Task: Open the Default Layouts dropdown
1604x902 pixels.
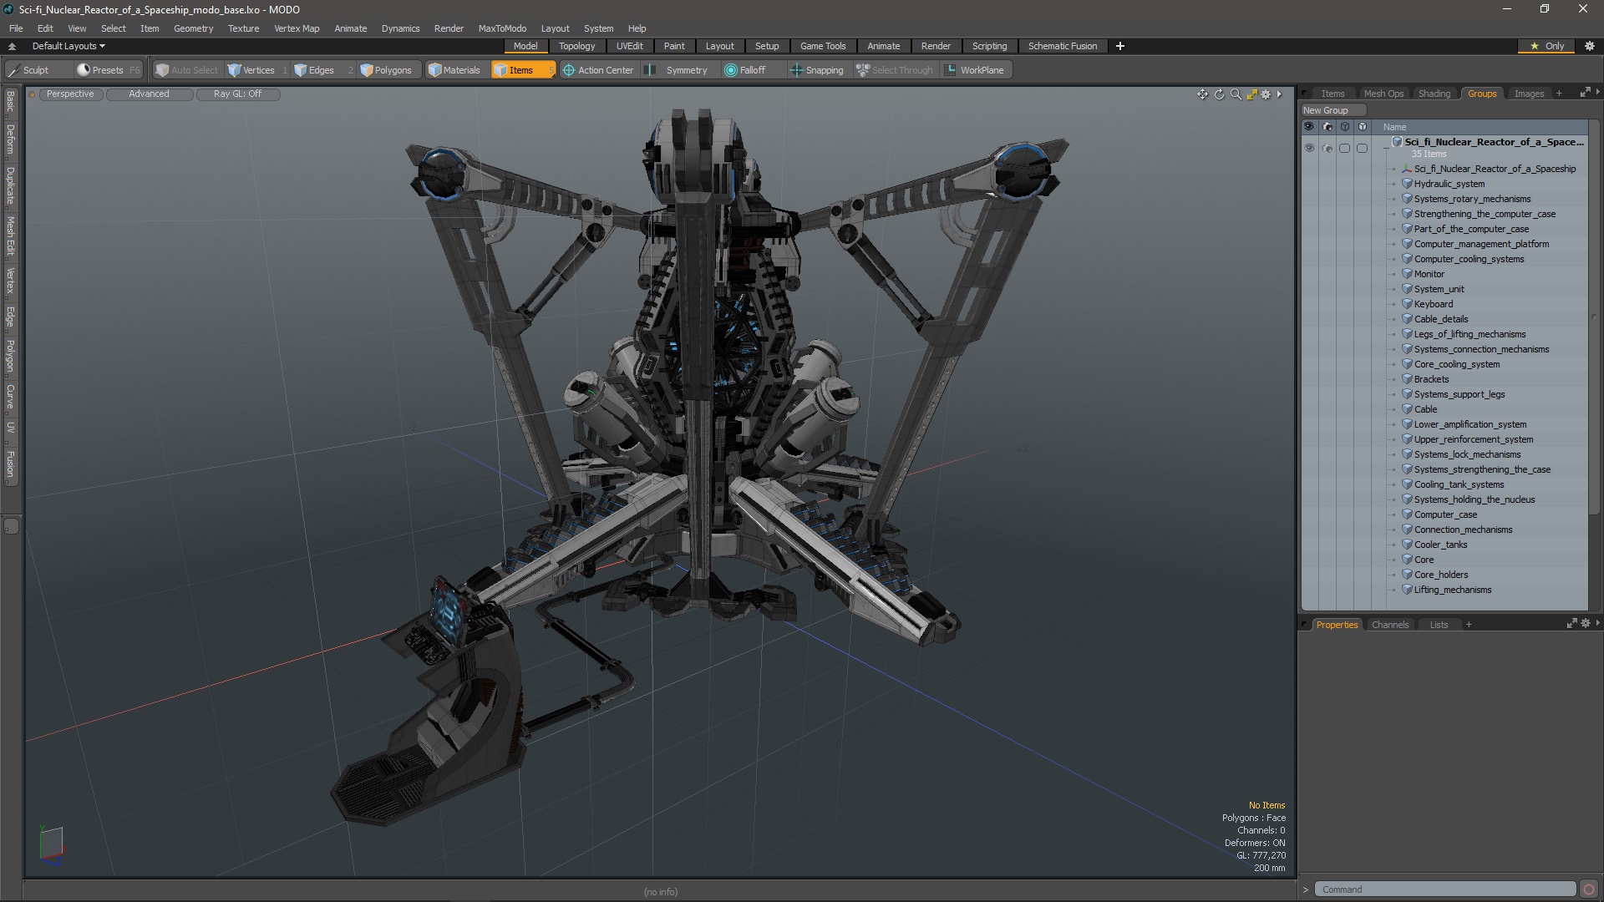Action: [69, 46]
